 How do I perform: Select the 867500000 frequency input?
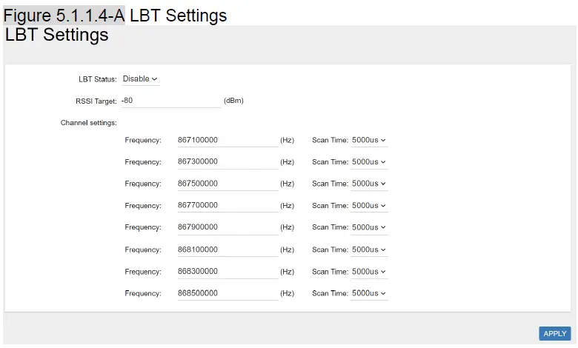coord(227,184)
